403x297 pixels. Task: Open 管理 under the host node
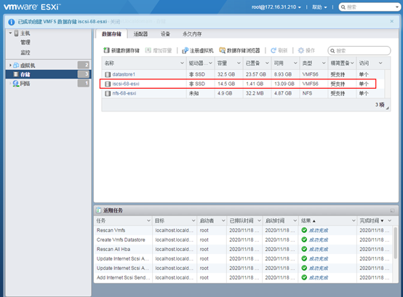25,42
